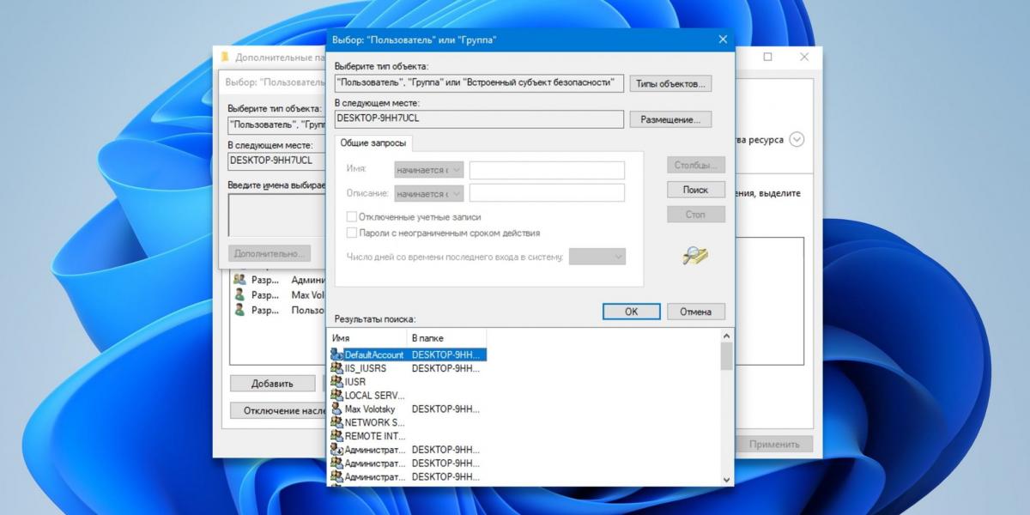Click the 'Размещение...' button

670,120
